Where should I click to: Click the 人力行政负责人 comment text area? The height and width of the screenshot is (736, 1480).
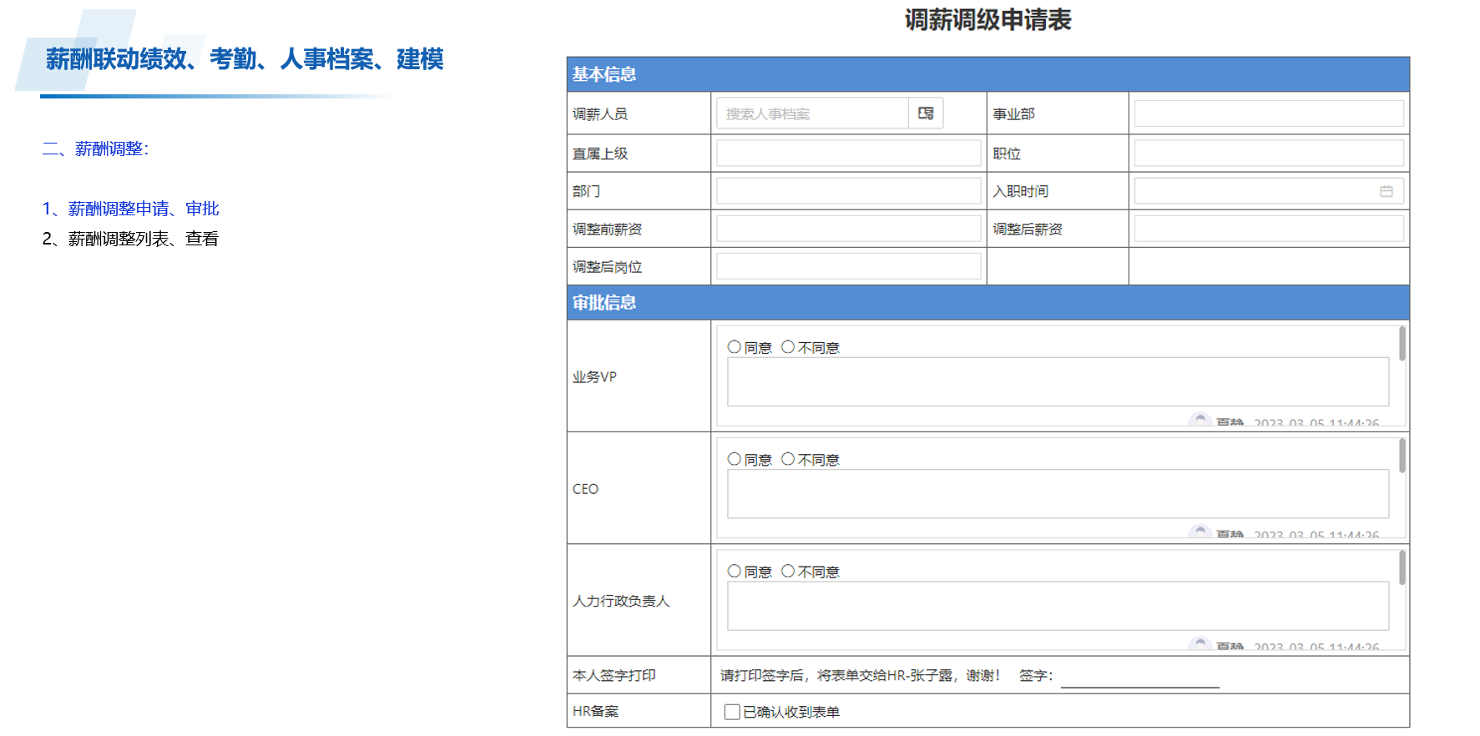(x=1058, y=606)
